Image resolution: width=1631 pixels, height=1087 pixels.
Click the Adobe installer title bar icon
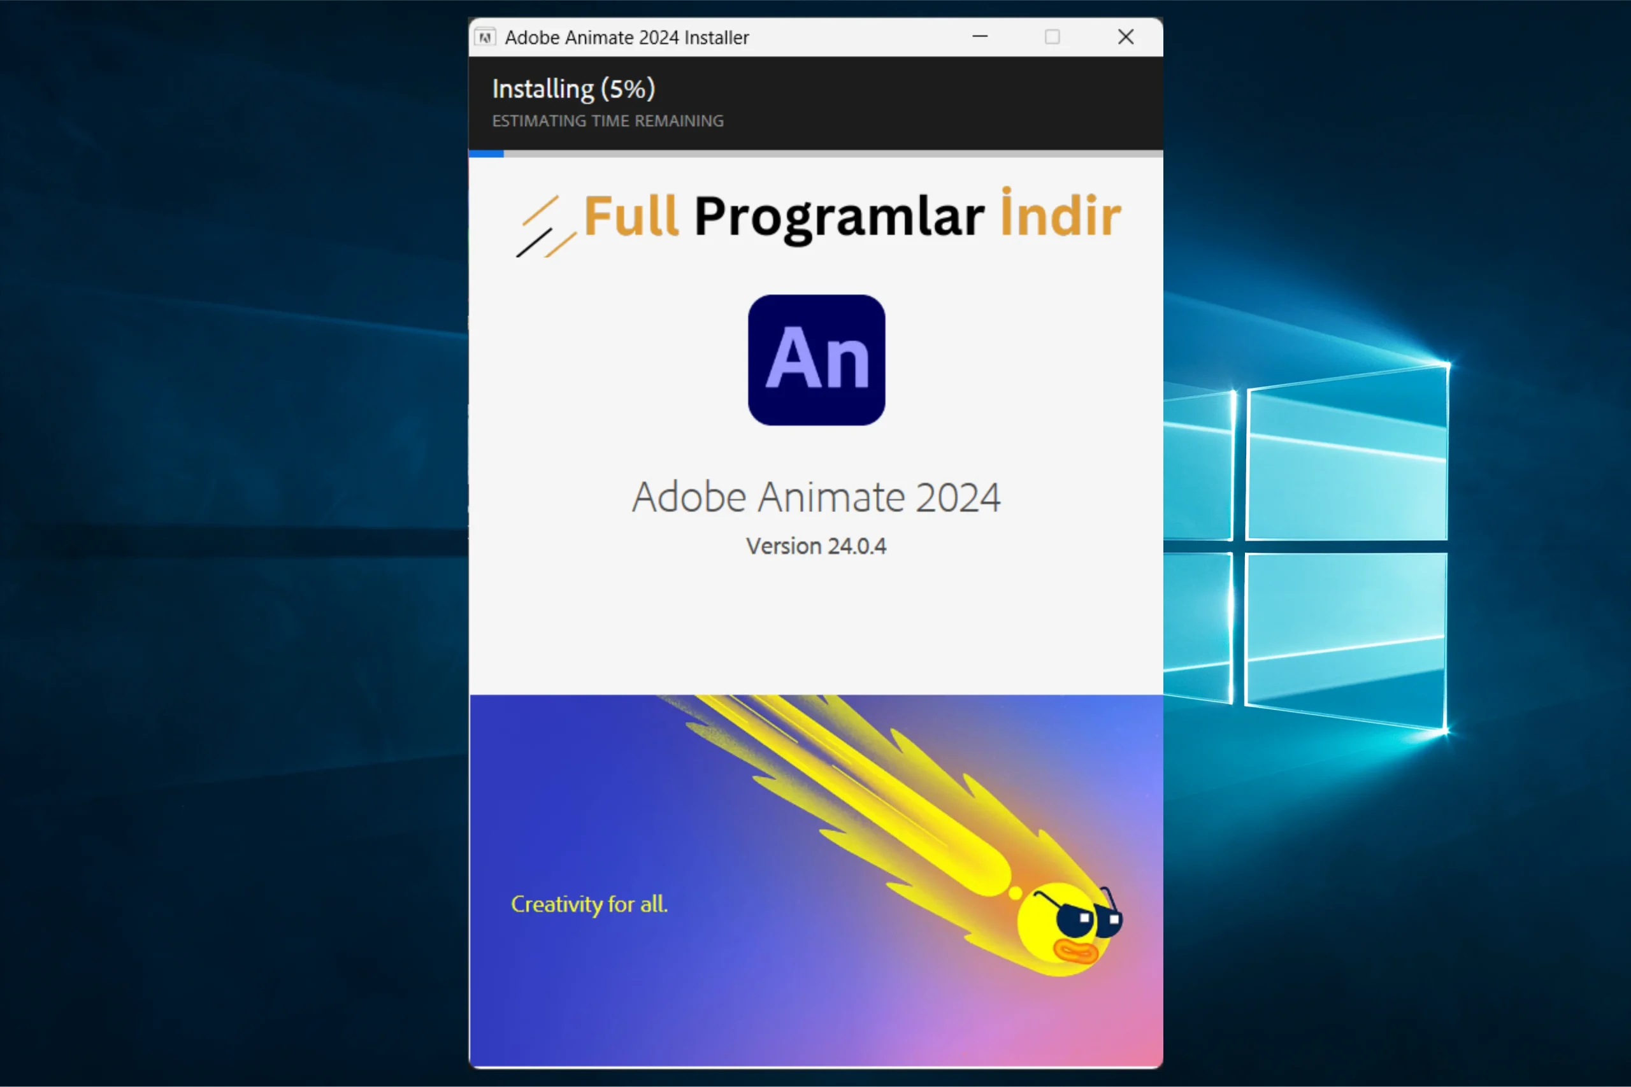click(x=485, y=37)
